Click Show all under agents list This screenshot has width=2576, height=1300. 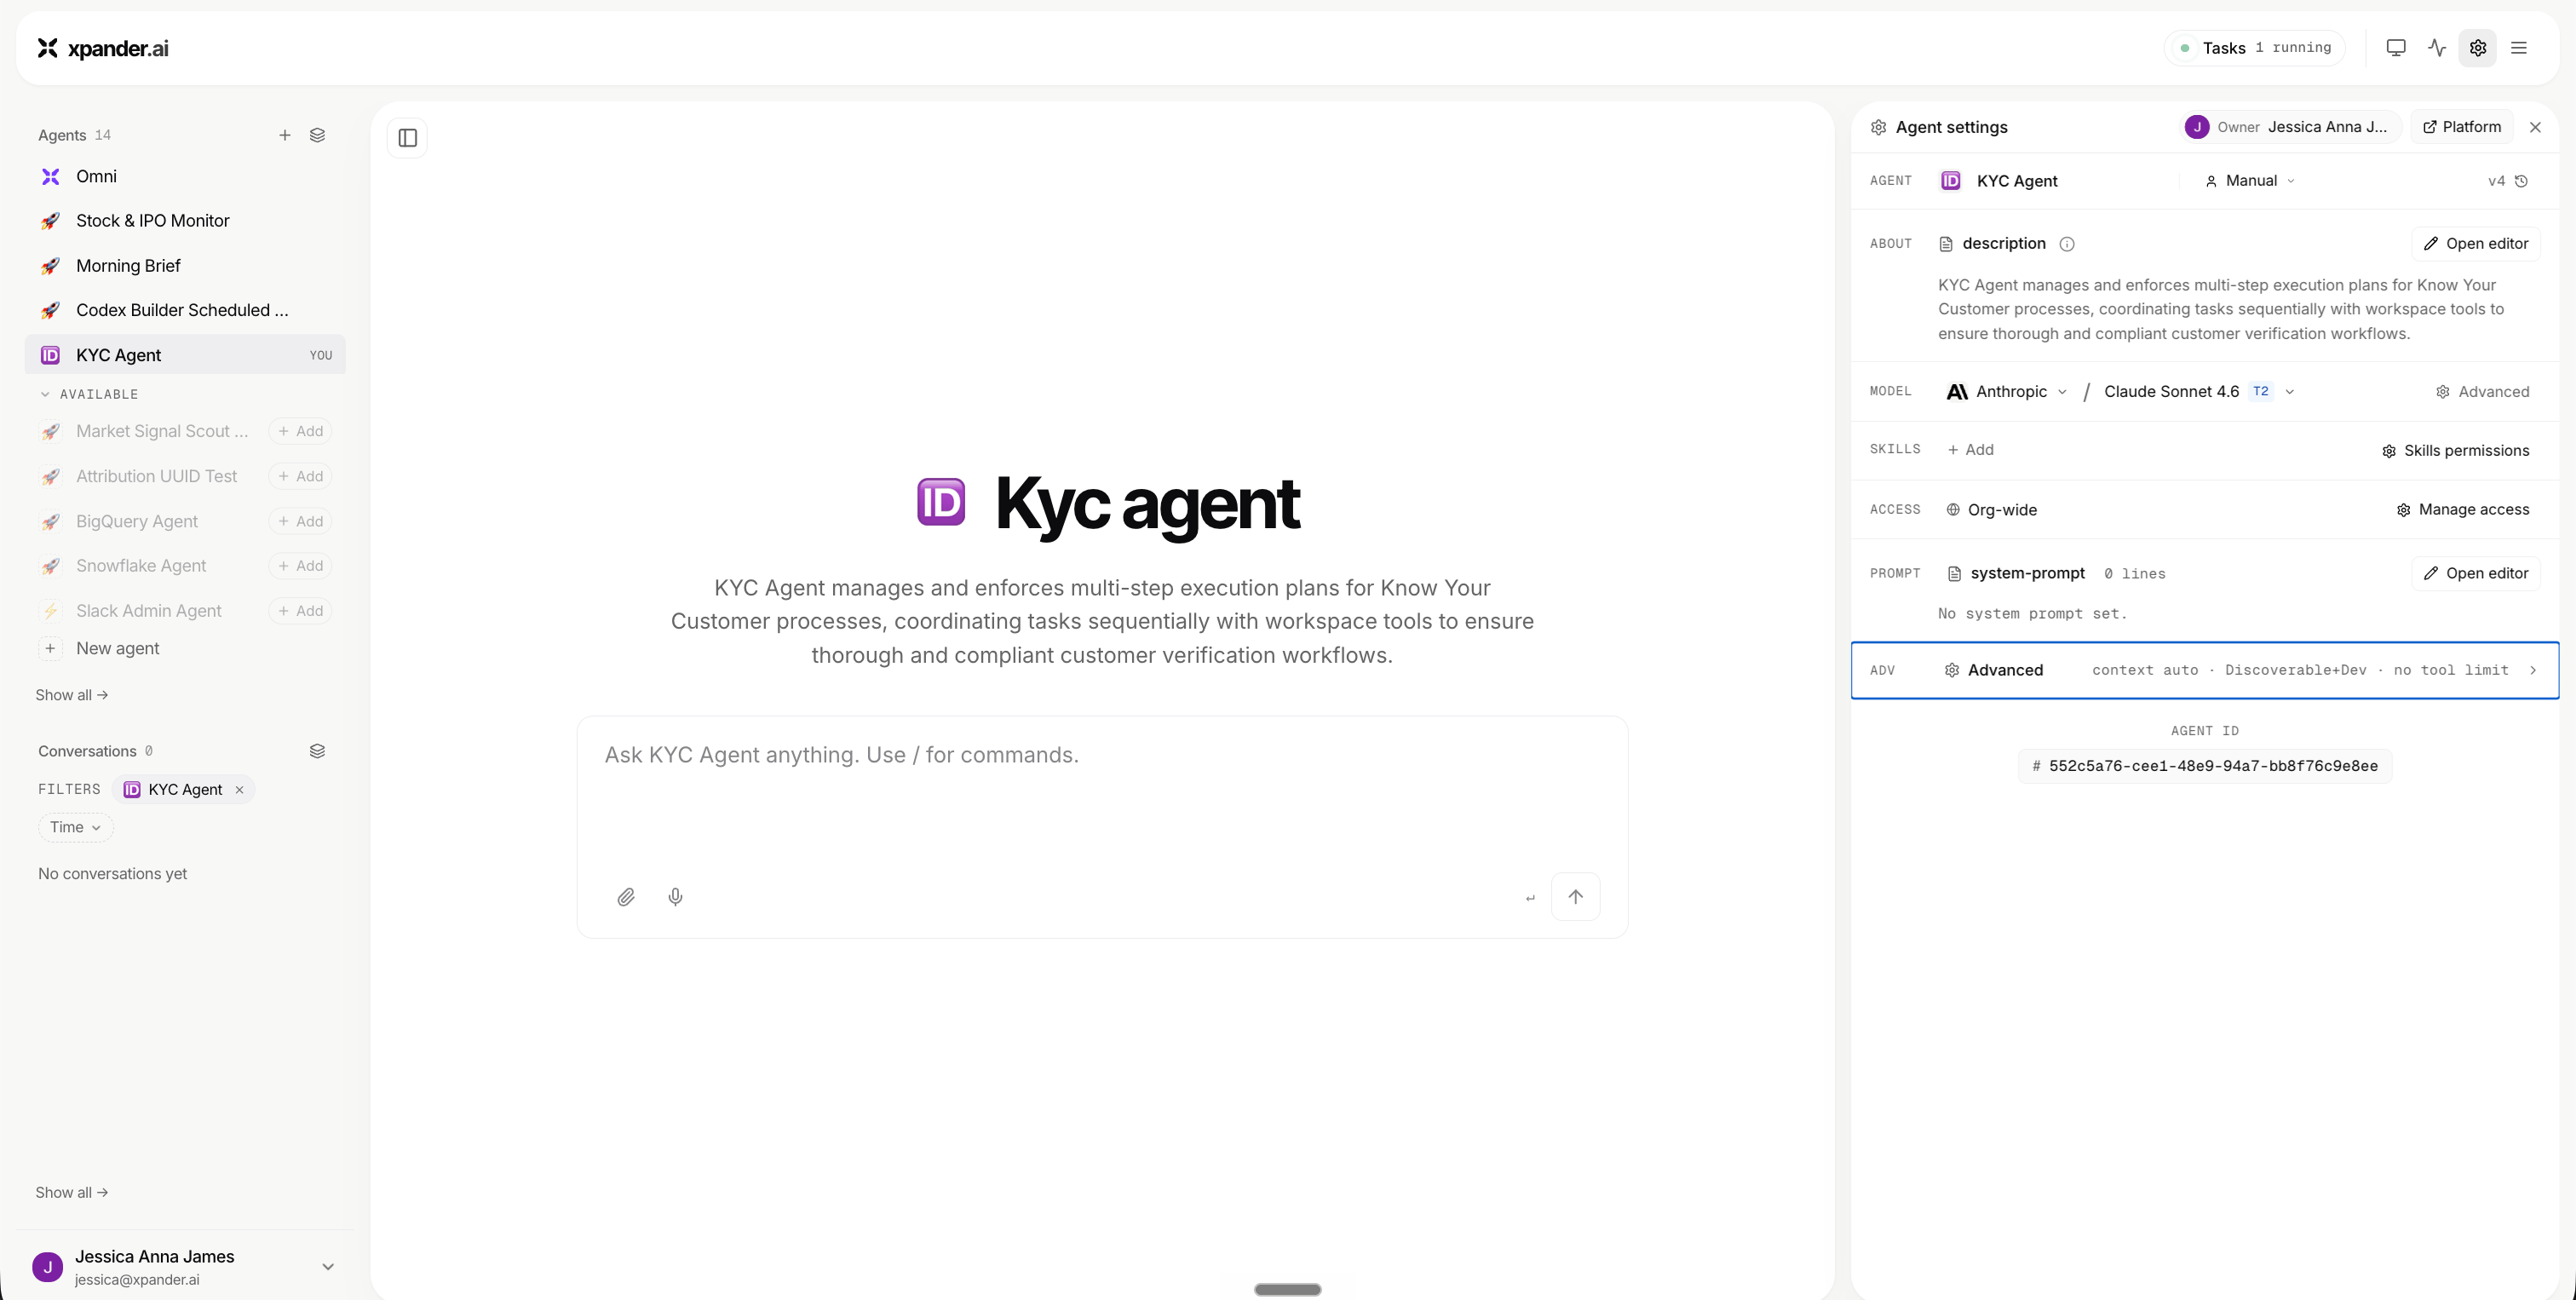coord(71,696)
